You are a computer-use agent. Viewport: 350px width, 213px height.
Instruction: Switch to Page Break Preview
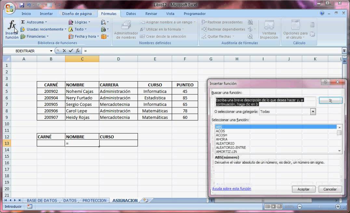click(279, 207)
